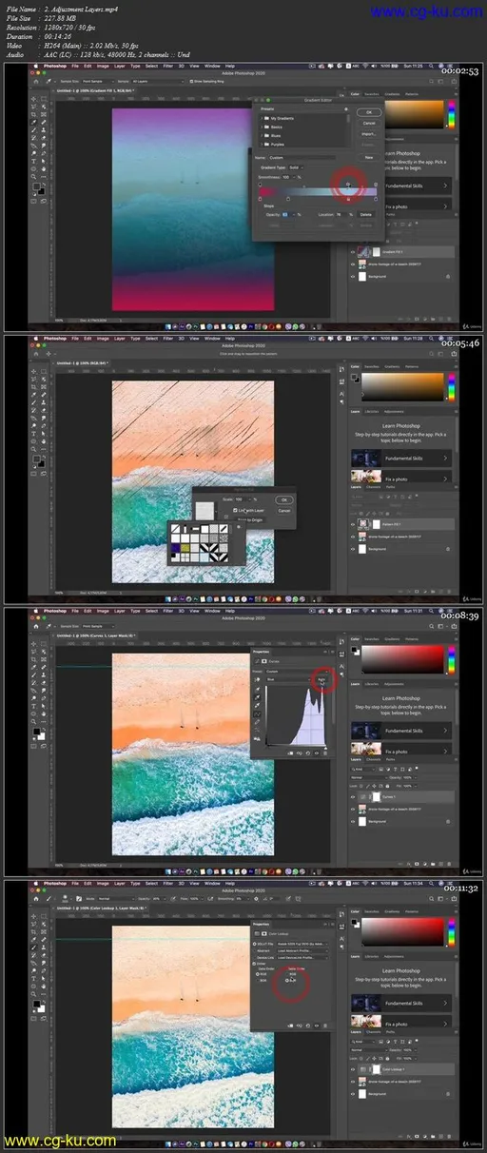Switch to Patterns tab in the 00:05:46 frame
This screenshot has width=487, height=1153.
(412, 366)
